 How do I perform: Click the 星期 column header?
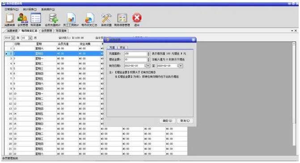click(46, 44)
